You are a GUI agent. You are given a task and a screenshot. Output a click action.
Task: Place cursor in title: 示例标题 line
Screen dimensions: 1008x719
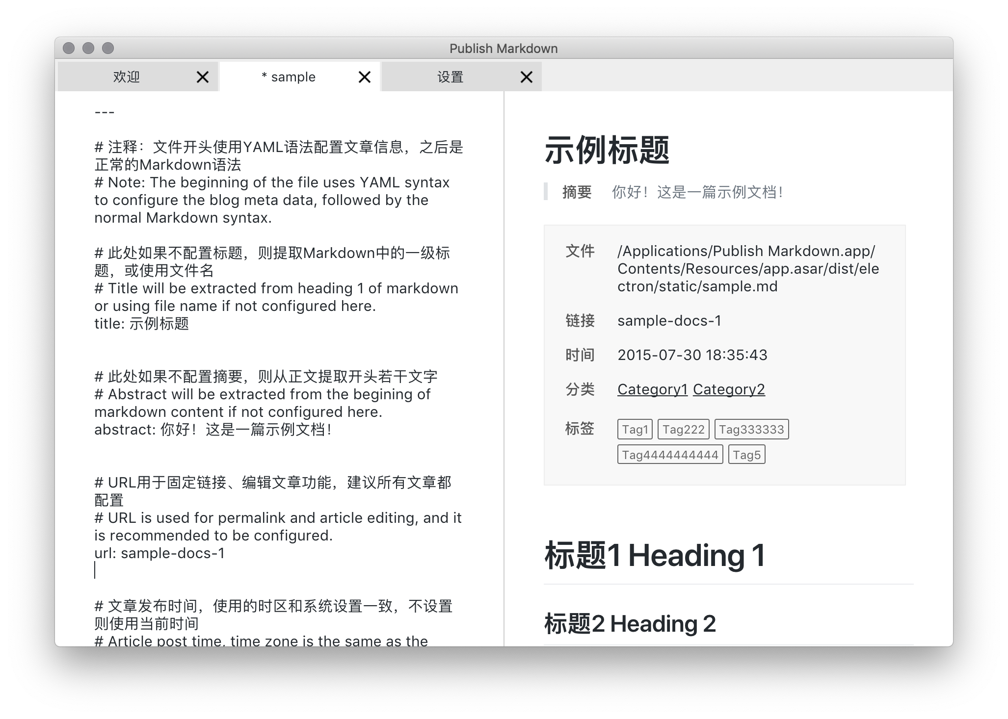tap(142, 324)
